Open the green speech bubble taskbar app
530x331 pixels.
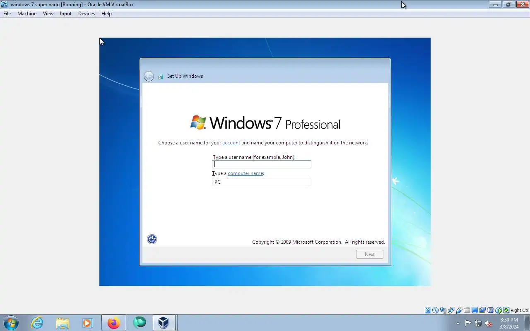click(x=140, y=323)
